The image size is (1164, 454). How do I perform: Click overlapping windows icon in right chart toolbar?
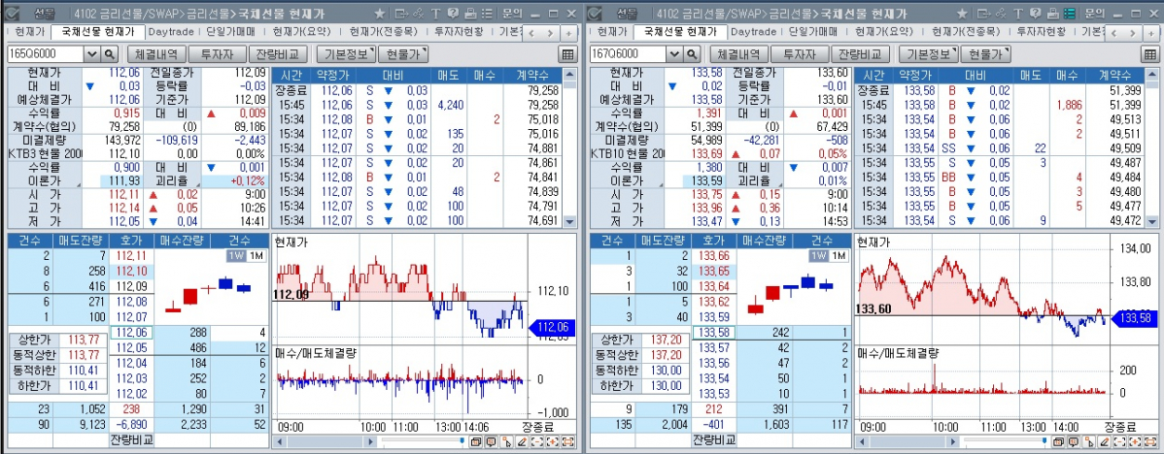click(x=1059, y=441)
